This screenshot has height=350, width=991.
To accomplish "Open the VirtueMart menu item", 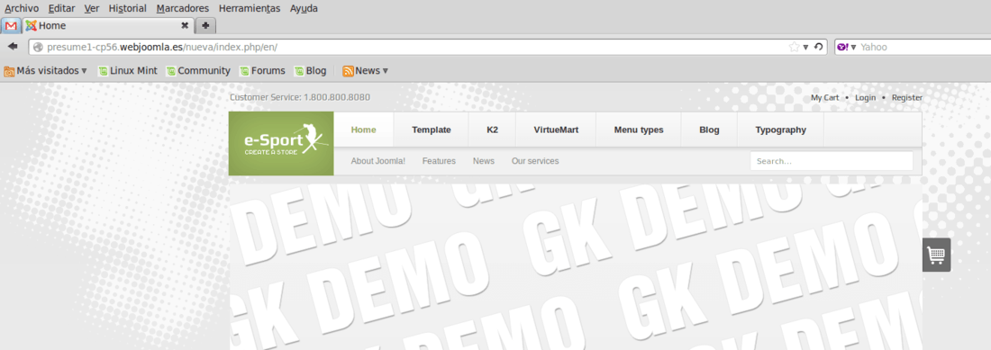I will [556, 130].
